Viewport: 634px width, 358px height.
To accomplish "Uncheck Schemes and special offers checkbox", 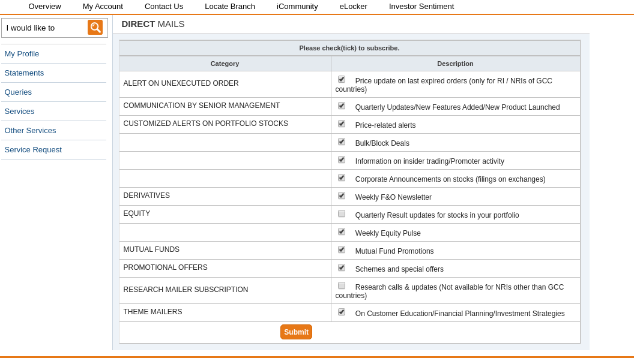I will 342,267.
